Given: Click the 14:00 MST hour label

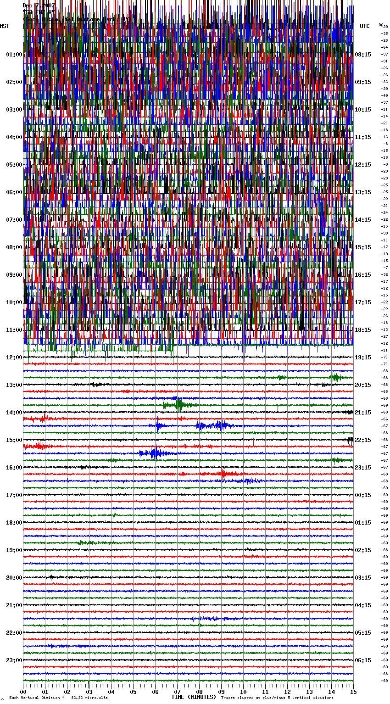Looking at the screenshot, I should click(x=14, y=413).
